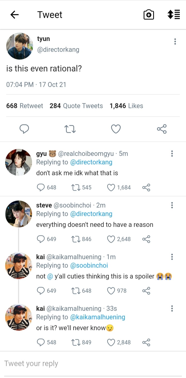Image resolution: width=186 pixels, height=378 pixels.
Task: Like gyu's reply with 1,684 likes
Action: pos(111,187)
